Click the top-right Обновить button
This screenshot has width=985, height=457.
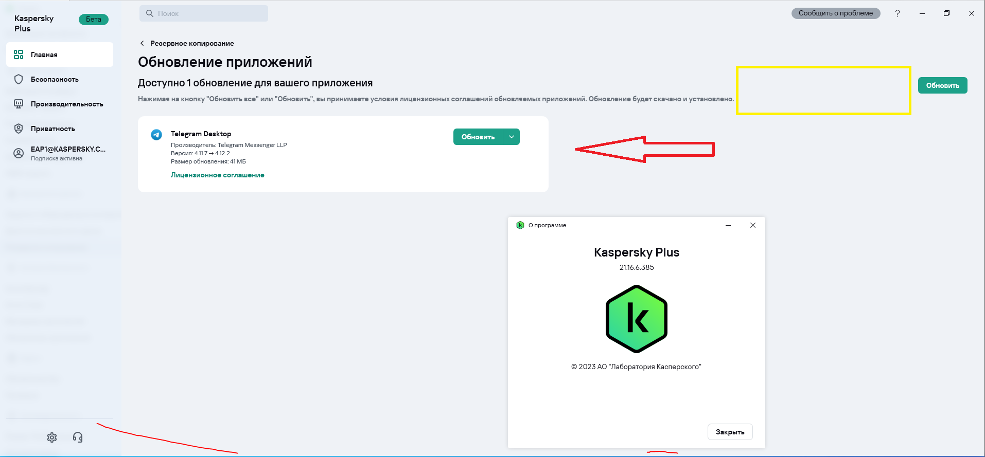[943, 85]
